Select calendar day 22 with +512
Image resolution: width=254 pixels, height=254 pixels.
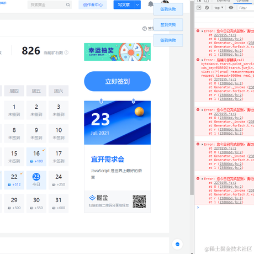tap(14, 180)
